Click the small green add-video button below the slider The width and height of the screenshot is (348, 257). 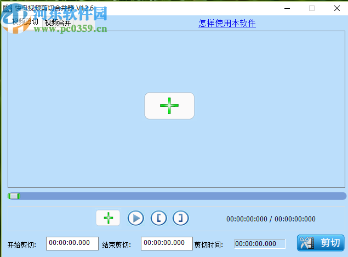coord(108,218)
